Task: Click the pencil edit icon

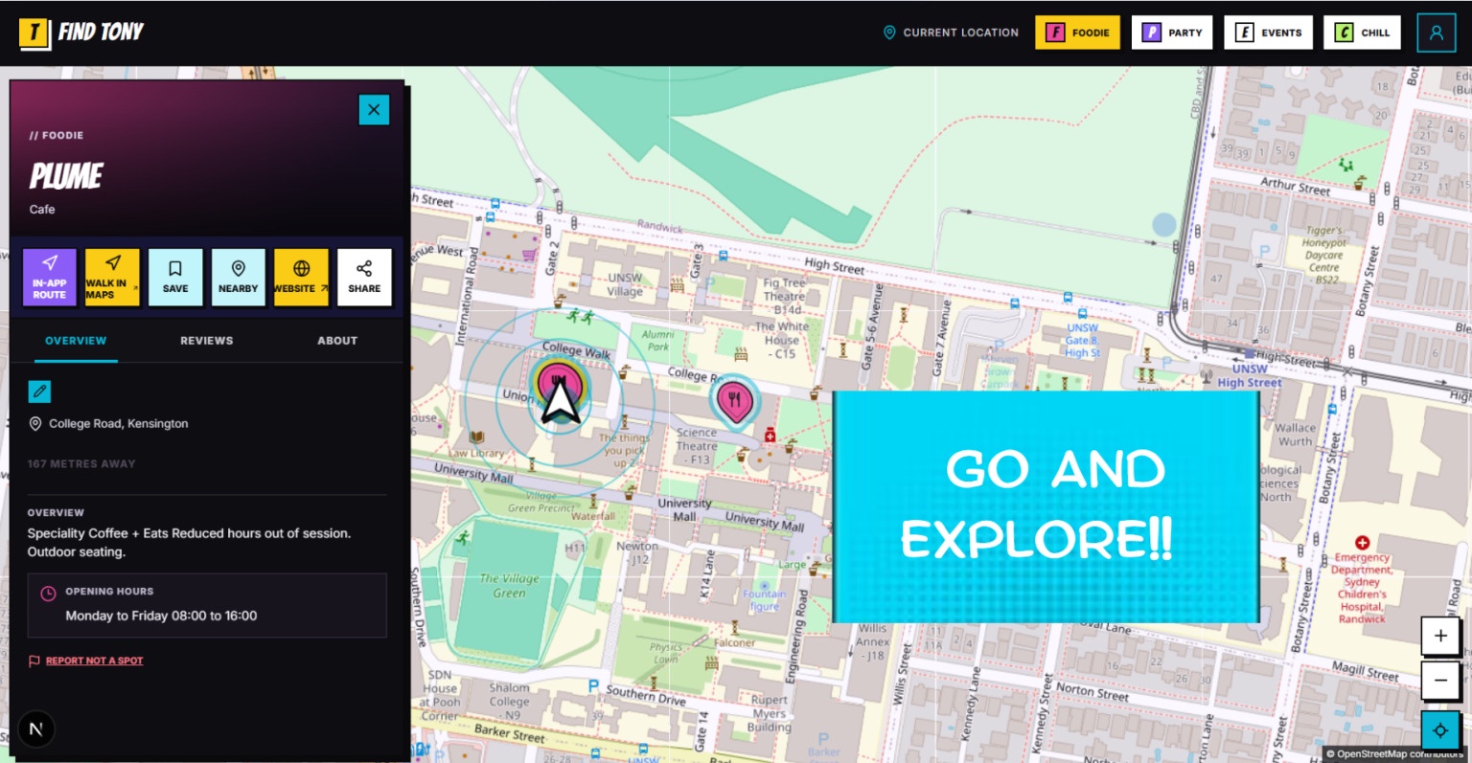Action: [39, 392]
